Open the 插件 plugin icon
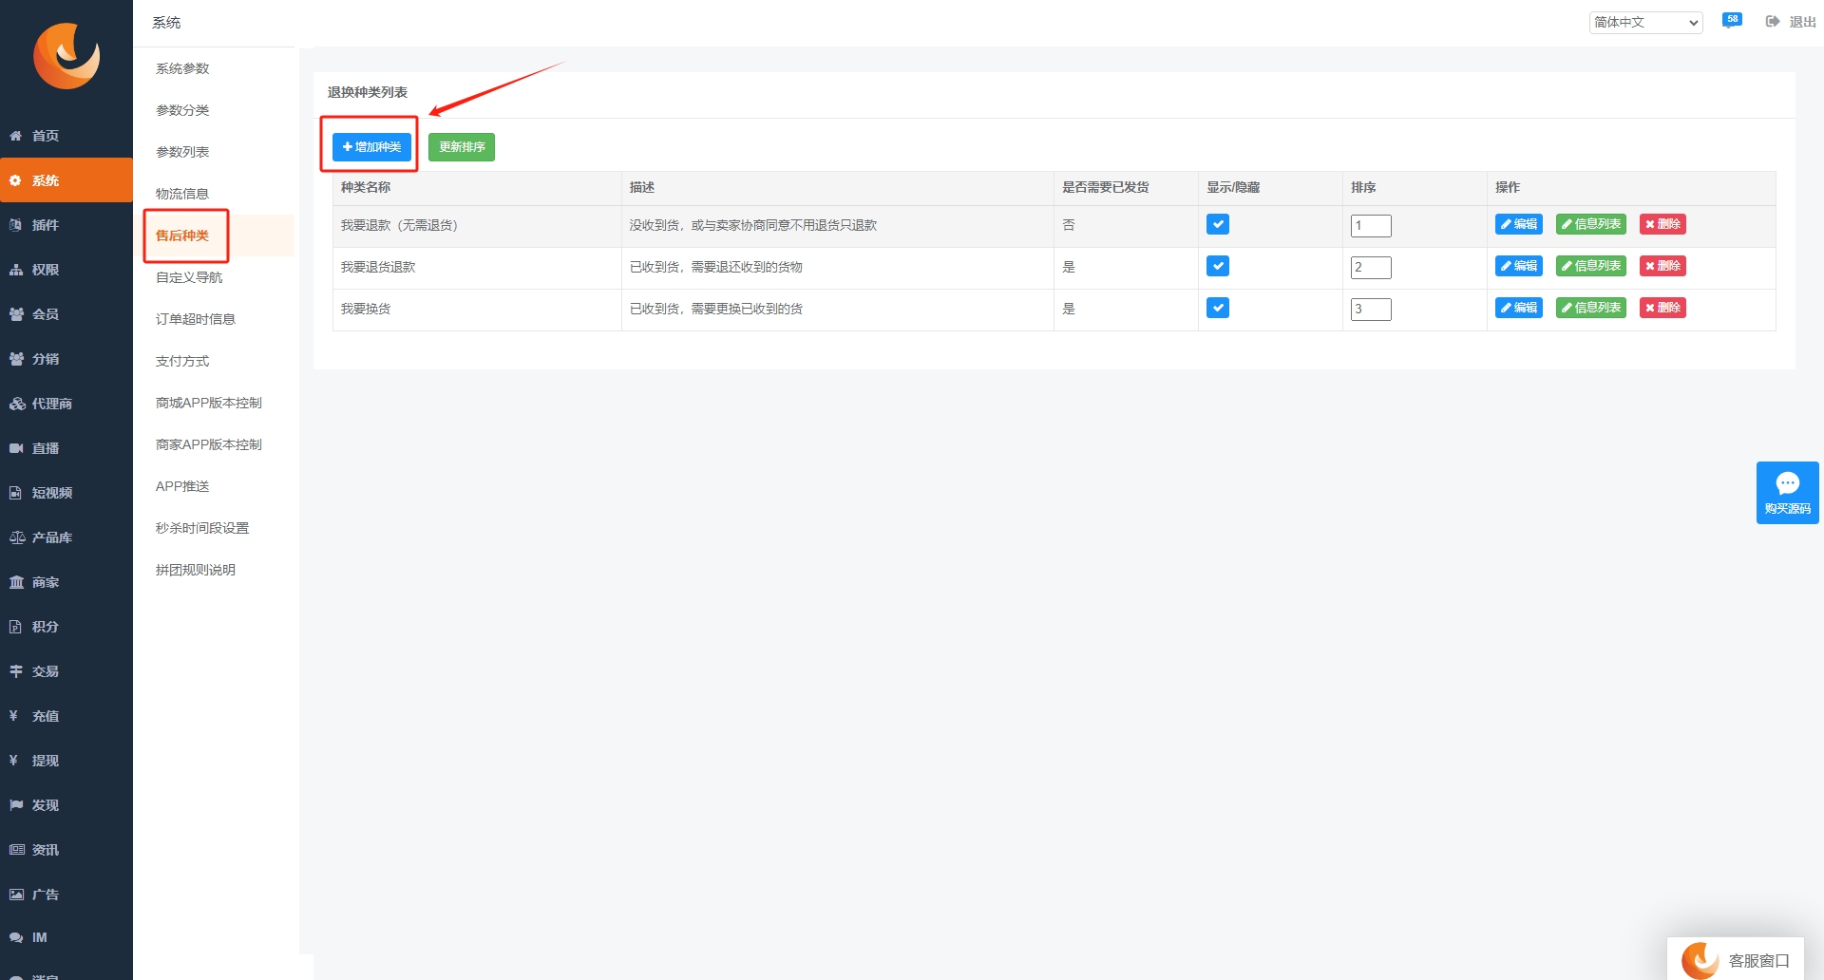The image size is (1824, 980). [x=16, y=225]
